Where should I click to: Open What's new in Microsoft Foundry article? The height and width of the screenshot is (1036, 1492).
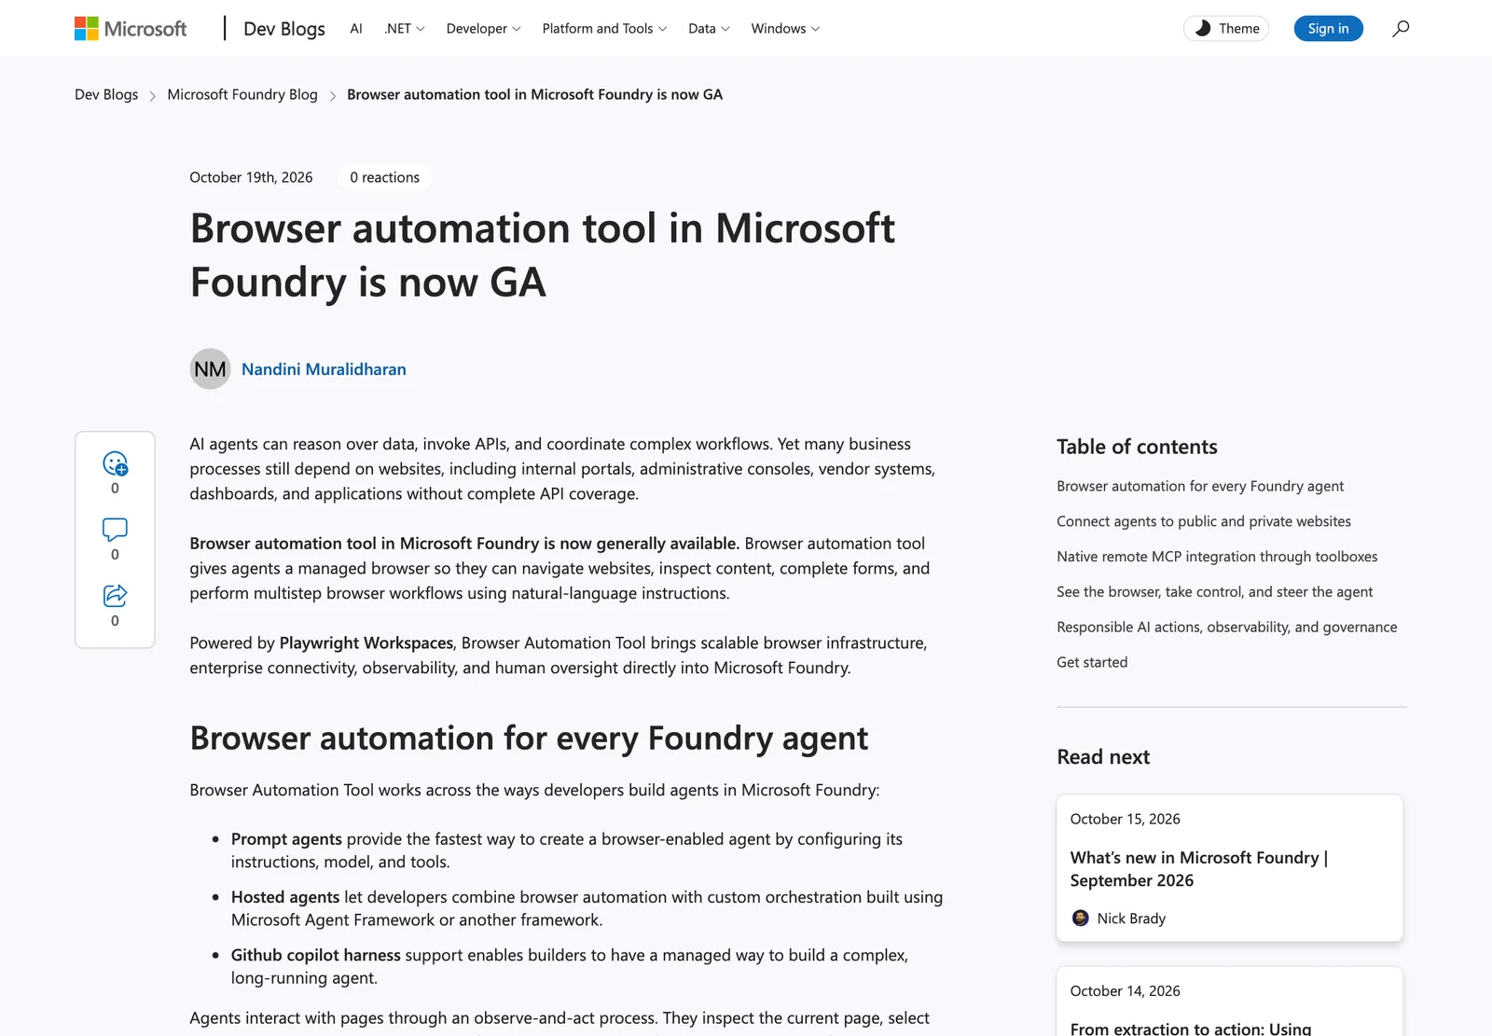[1199, 869]
